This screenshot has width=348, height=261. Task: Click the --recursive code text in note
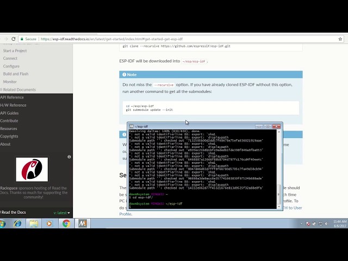(164, 85)
